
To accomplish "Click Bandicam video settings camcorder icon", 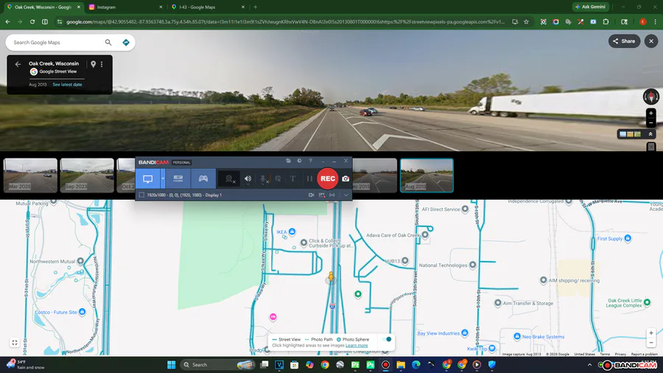I will pos(311,195).
